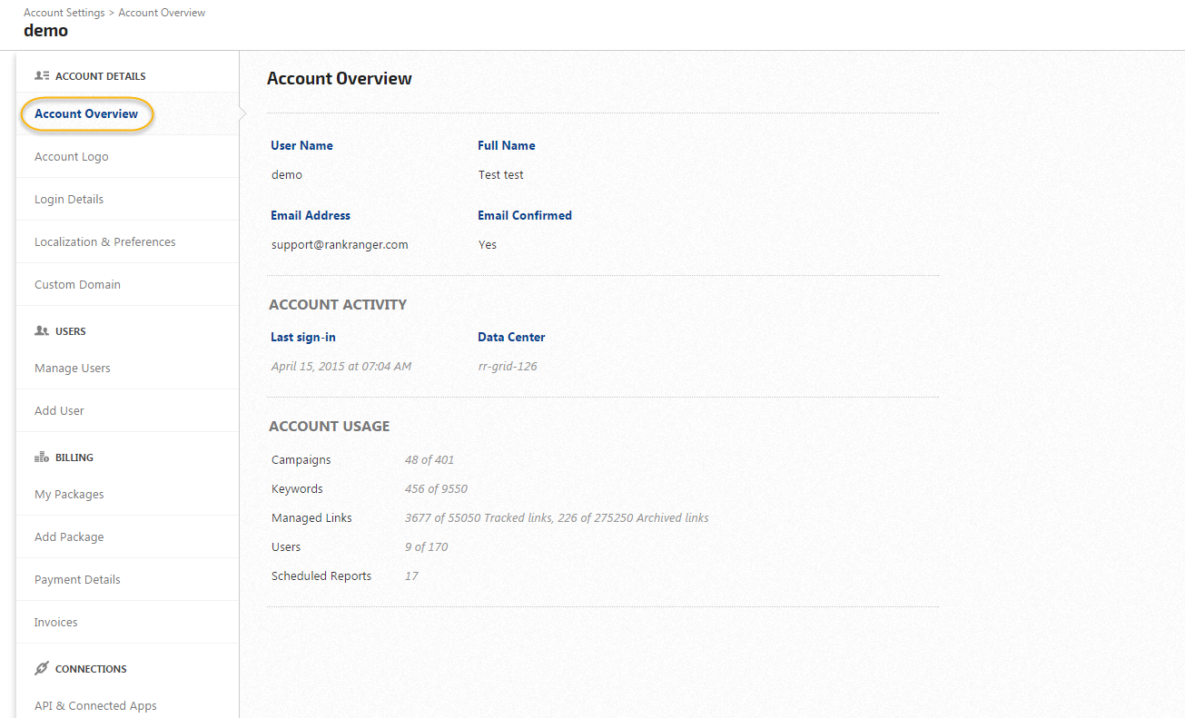
Task: Click the Connections link icon
Action: point(42,669)
